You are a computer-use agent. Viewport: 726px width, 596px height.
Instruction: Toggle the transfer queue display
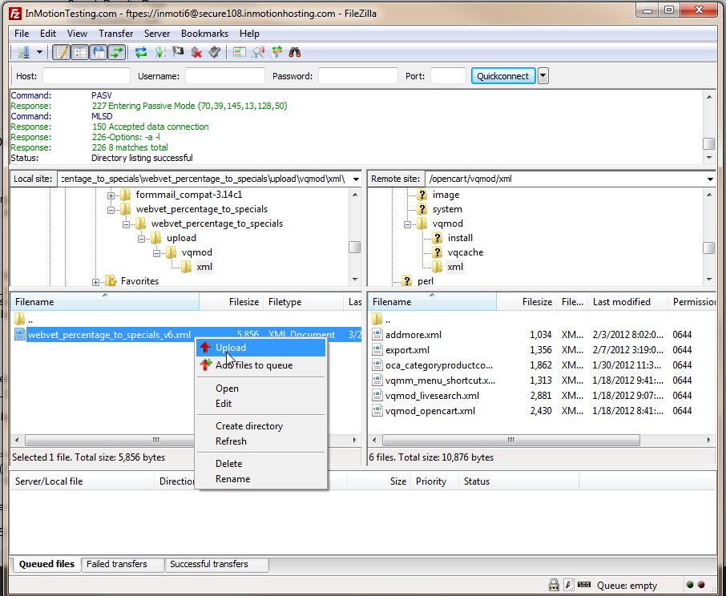pyautogui.click(x=117, y=53)
